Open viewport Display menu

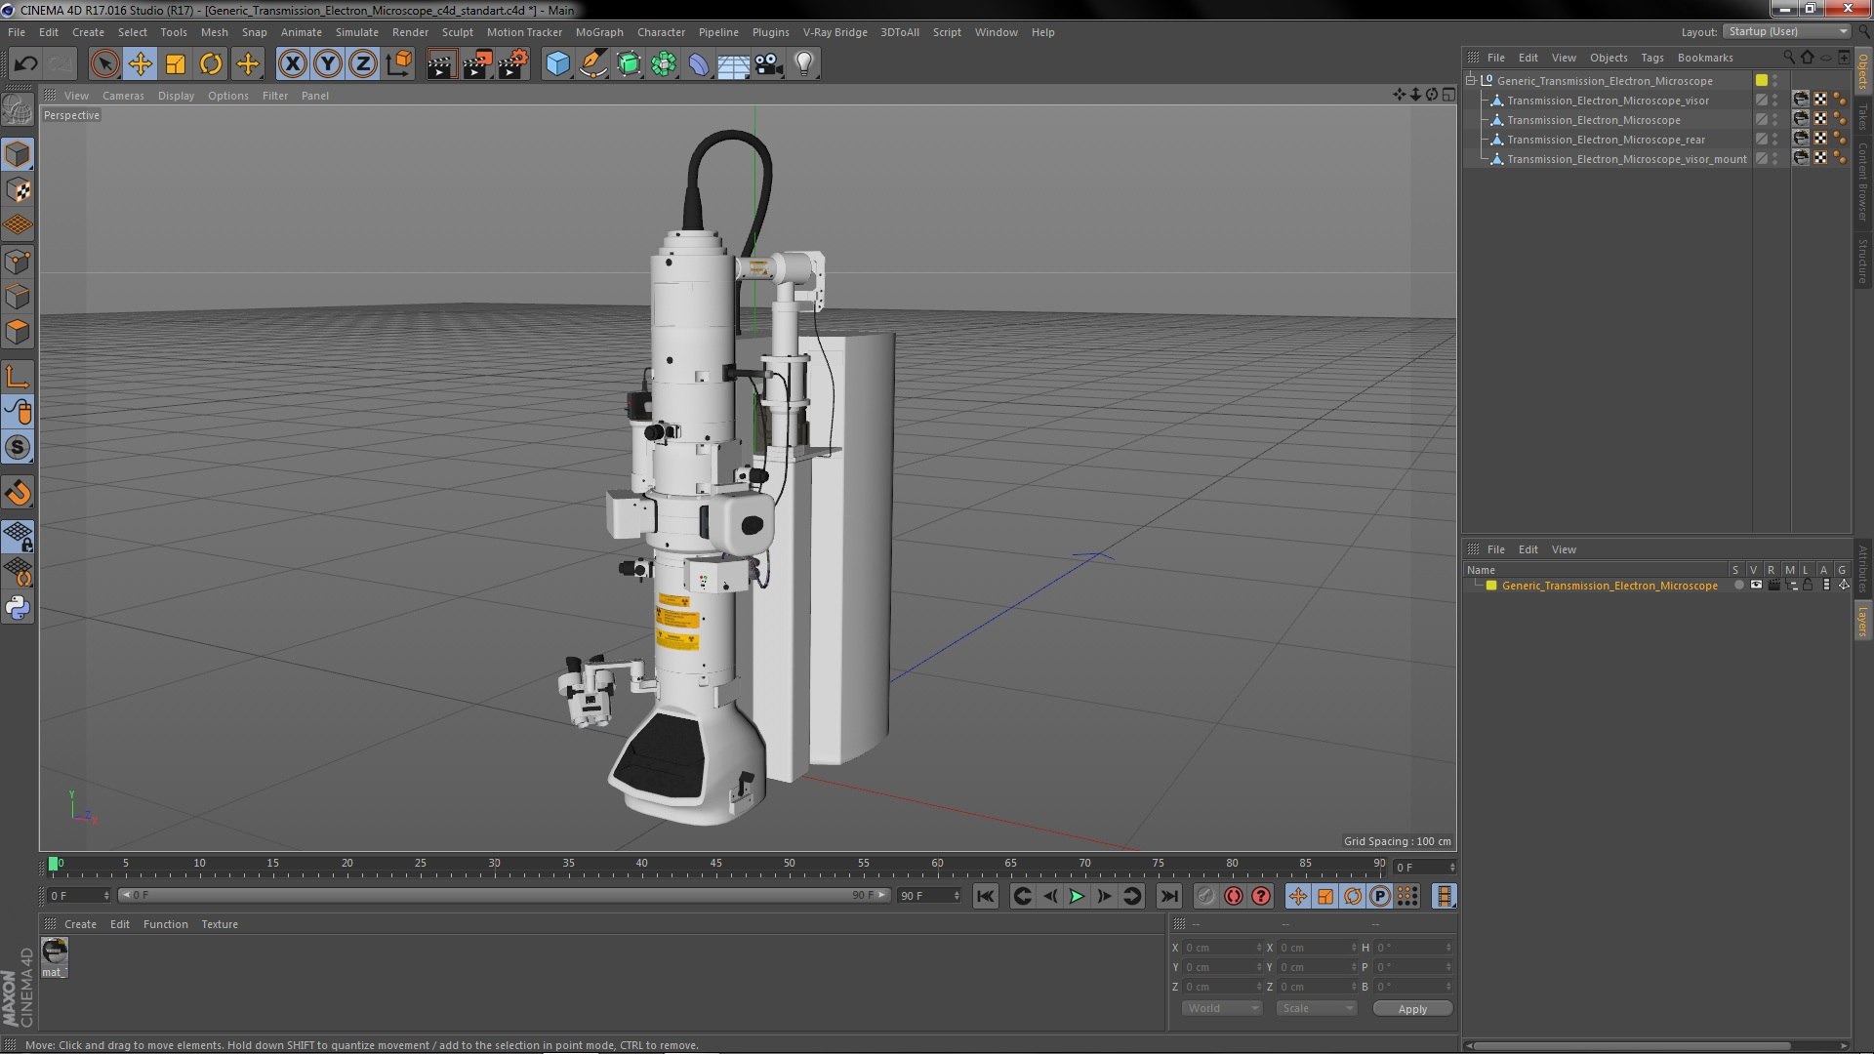click(x=176, y=96)
